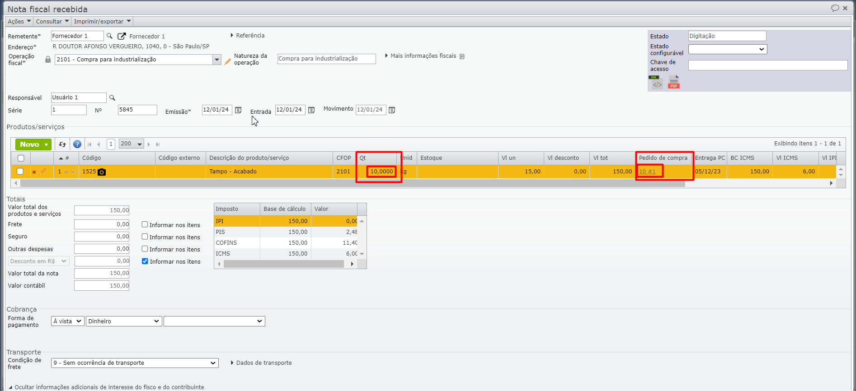Viewport: 856px width, 391px height.
Task: Change payment method dropdown Dinheiro
Action: (124, 321)
